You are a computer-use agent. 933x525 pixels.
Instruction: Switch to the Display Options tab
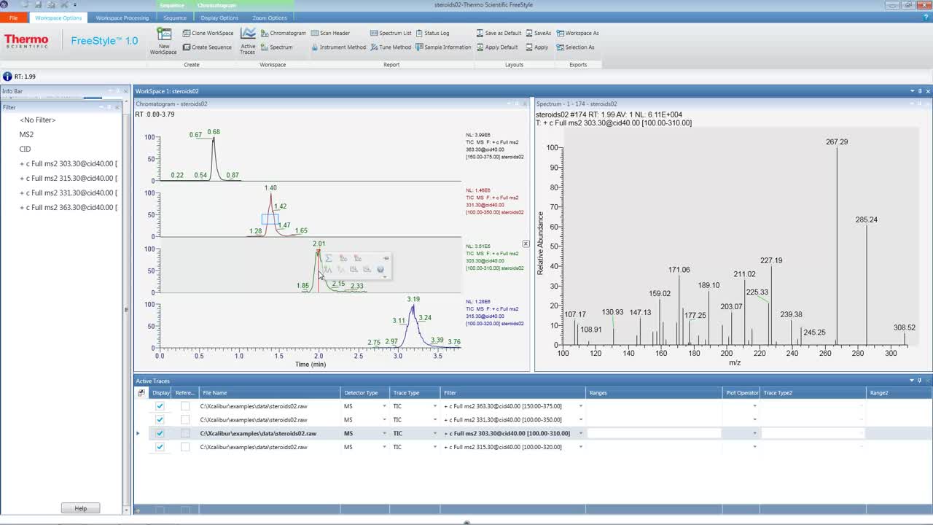[x=219, y=17]
